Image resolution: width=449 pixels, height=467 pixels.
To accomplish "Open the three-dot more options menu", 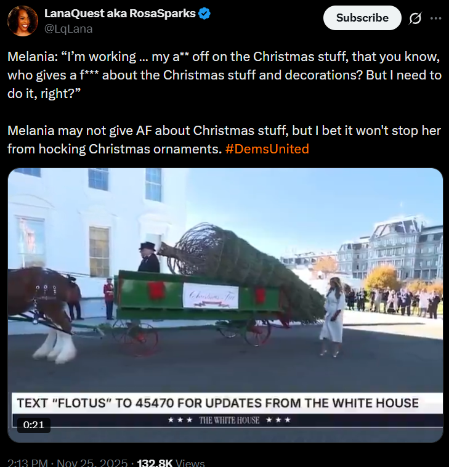I will pyautogui.click(x=435, y=18).
